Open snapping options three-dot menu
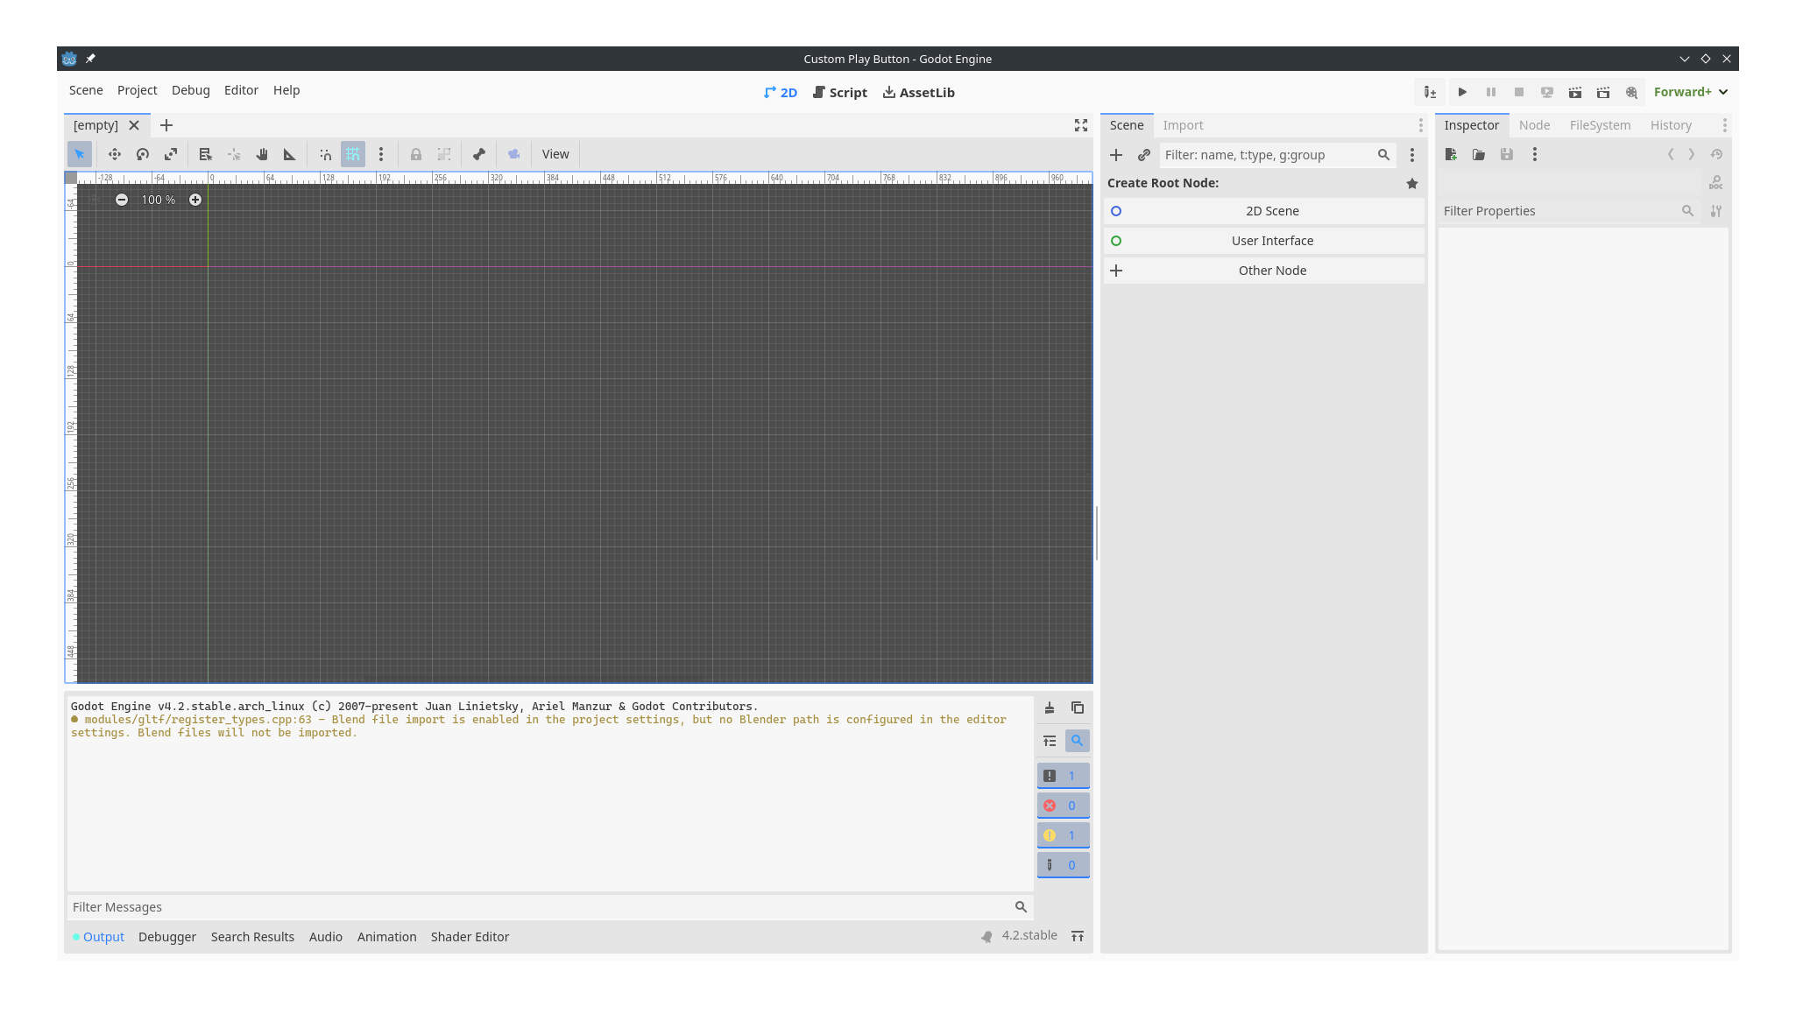 pyautogui.click(x=381, y=154)
